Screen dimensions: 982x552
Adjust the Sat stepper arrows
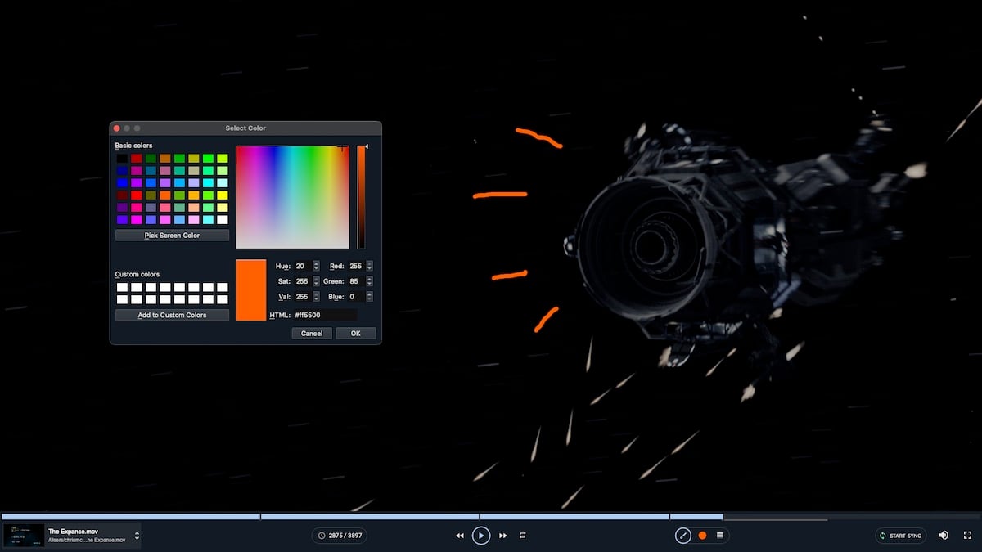tap(316, 281)
